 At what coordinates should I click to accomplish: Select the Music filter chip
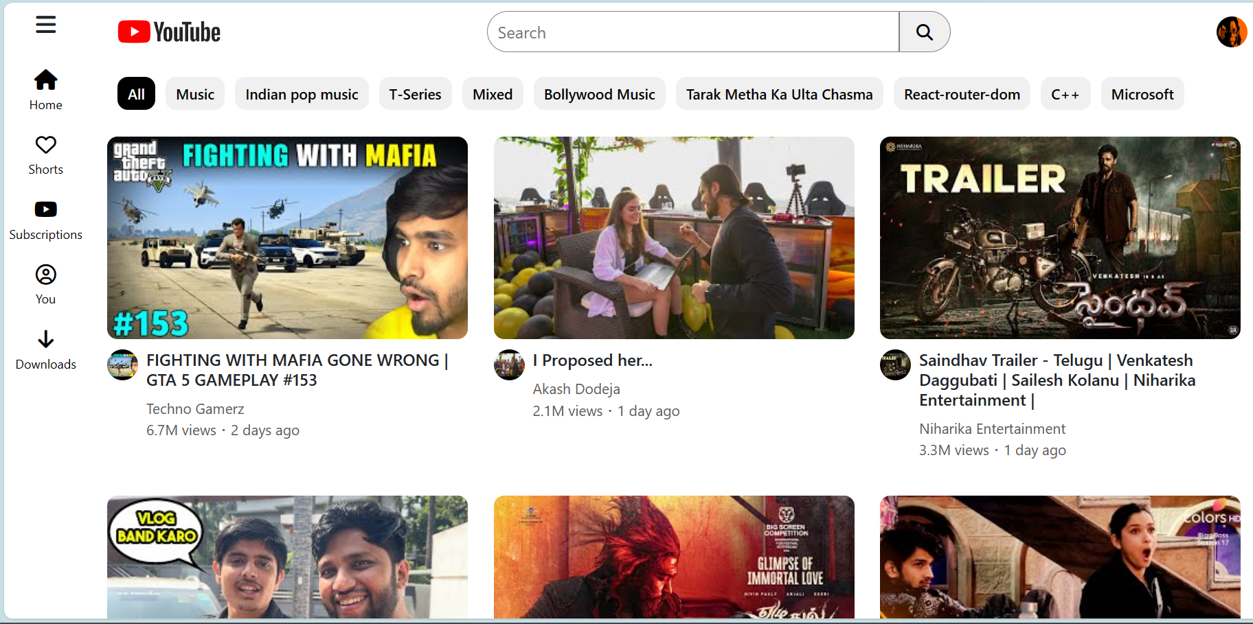click(195, 94)
